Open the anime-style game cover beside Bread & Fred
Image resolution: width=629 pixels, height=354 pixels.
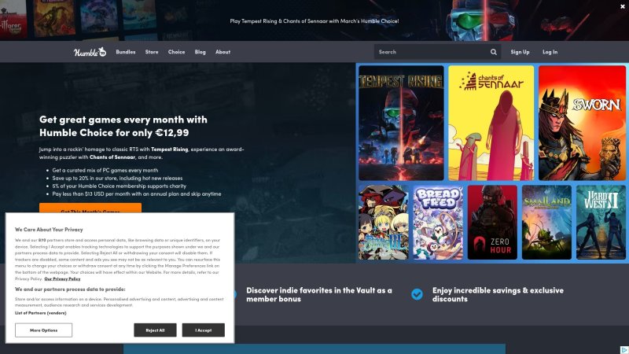[x=384, y=223]
